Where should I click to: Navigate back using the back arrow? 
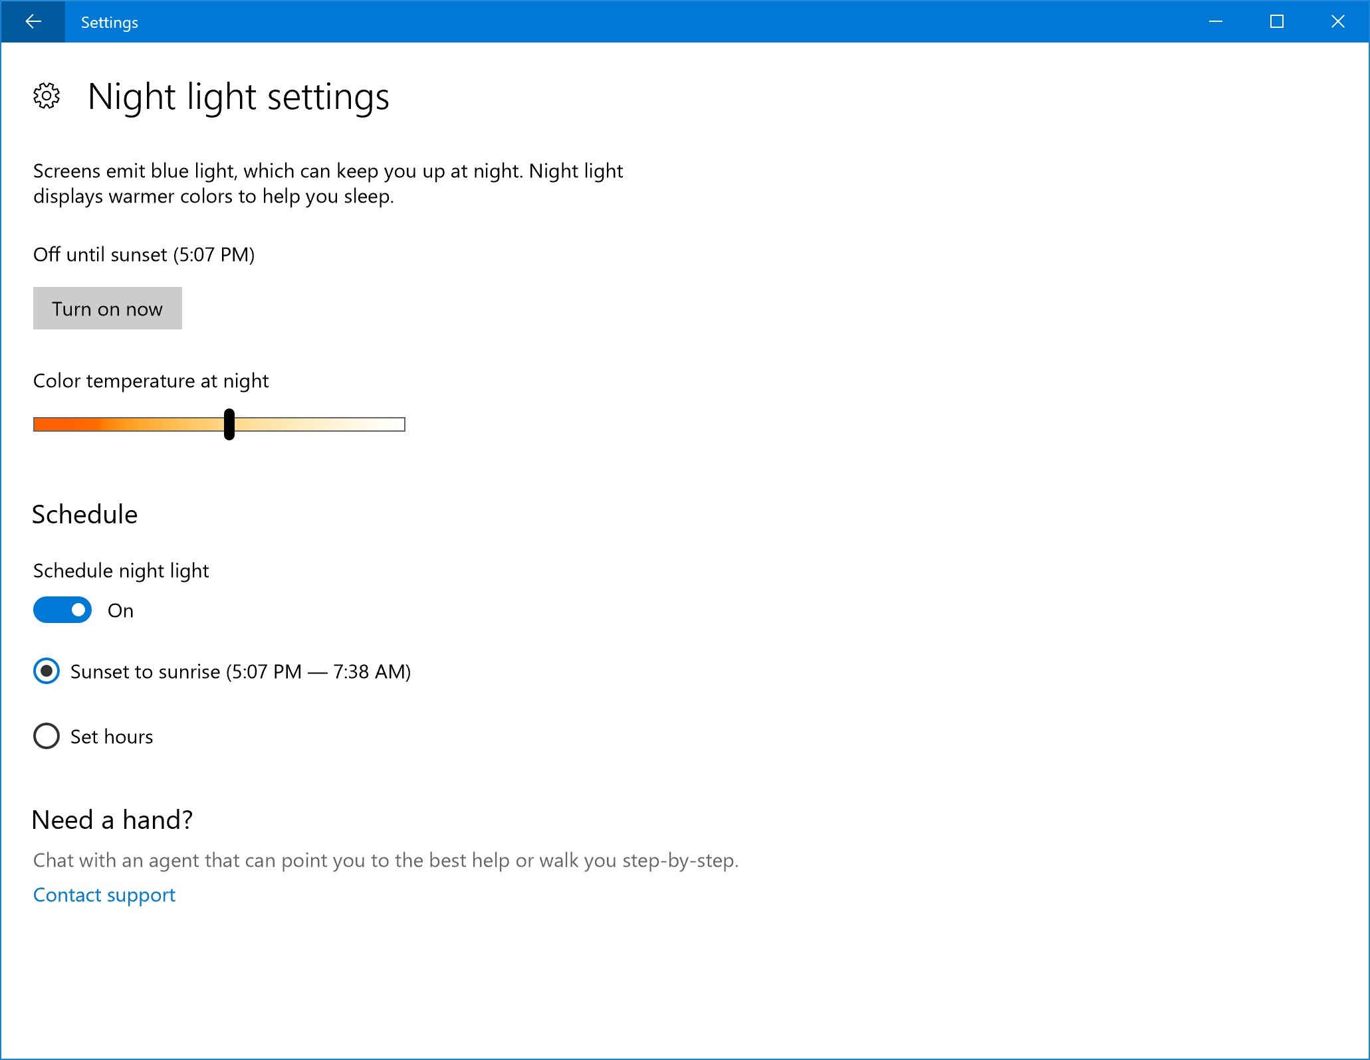(33, 21)
